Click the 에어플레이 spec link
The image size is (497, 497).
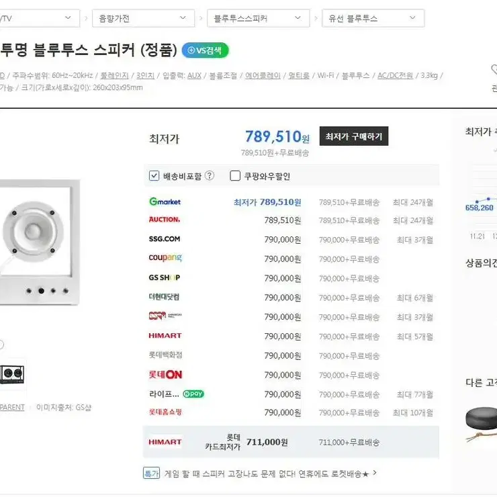tap(263, 75)
